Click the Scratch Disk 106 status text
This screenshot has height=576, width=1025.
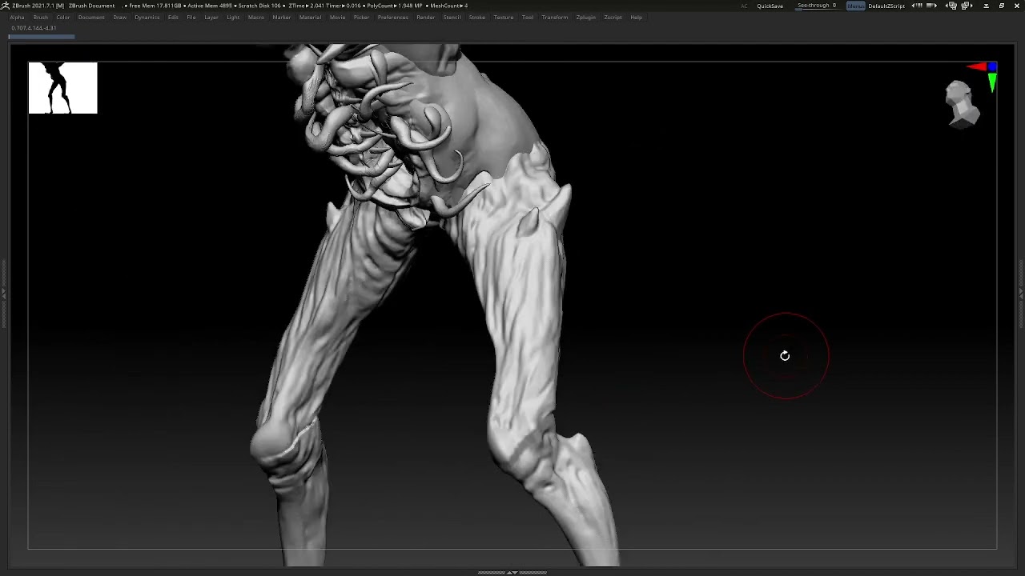(x=259, y=6)
